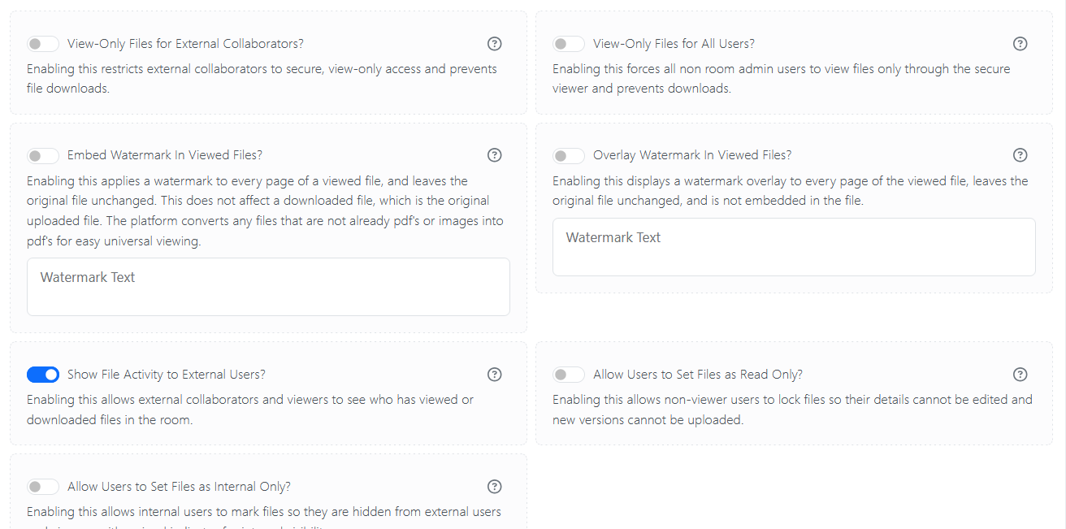The image size is (1066, 529).
Task: Click help icon beside Embed Watermark In Viewed Files
Action: click(x=494, y=155)
